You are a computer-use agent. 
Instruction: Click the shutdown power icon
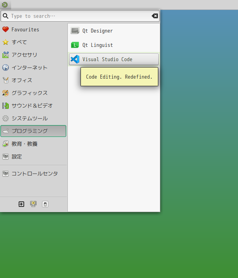pos(45,204)
